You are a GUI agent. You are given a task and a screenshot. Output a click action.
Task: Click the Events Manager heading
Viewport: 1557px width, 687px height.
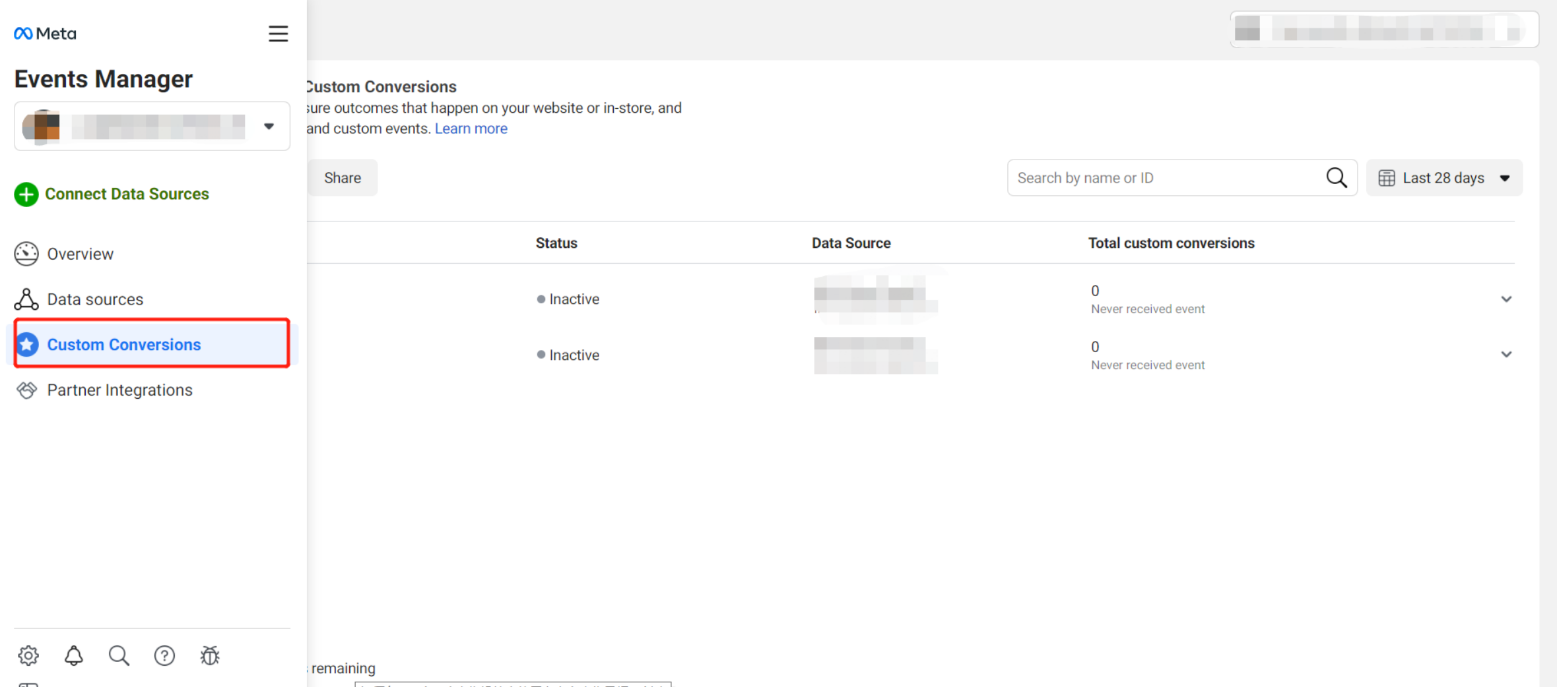click(x=104, y=79)
